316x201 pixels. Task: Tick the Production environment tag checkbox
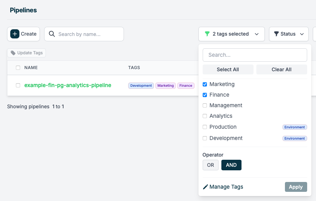pyautogui.click(x=205, y=127)
